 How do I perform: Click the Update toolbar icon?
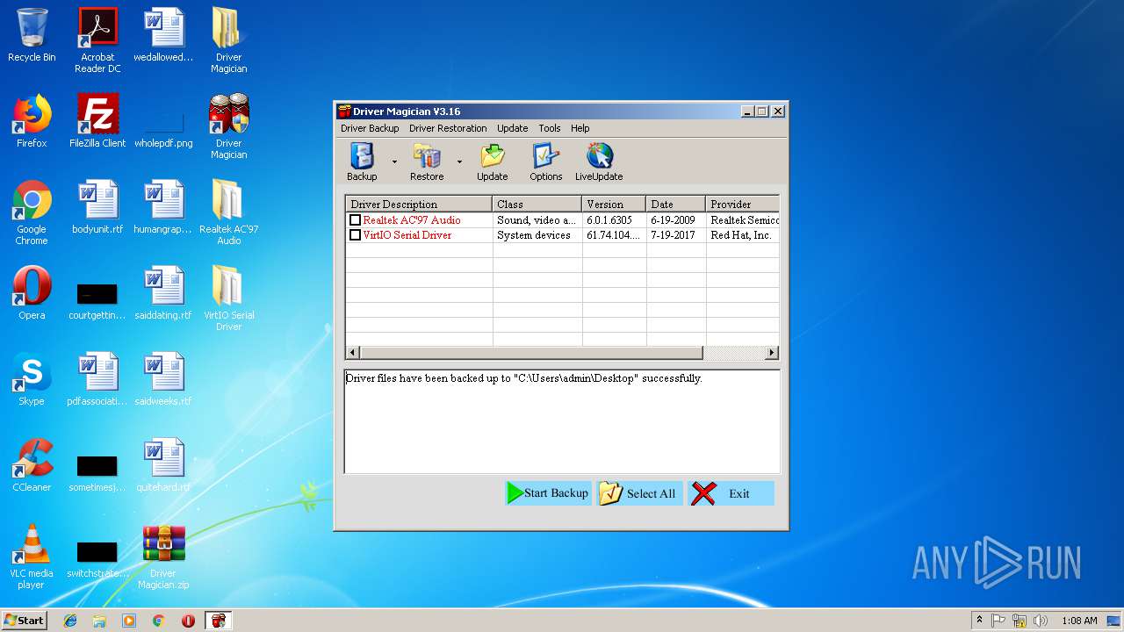[x=493, y=162]
